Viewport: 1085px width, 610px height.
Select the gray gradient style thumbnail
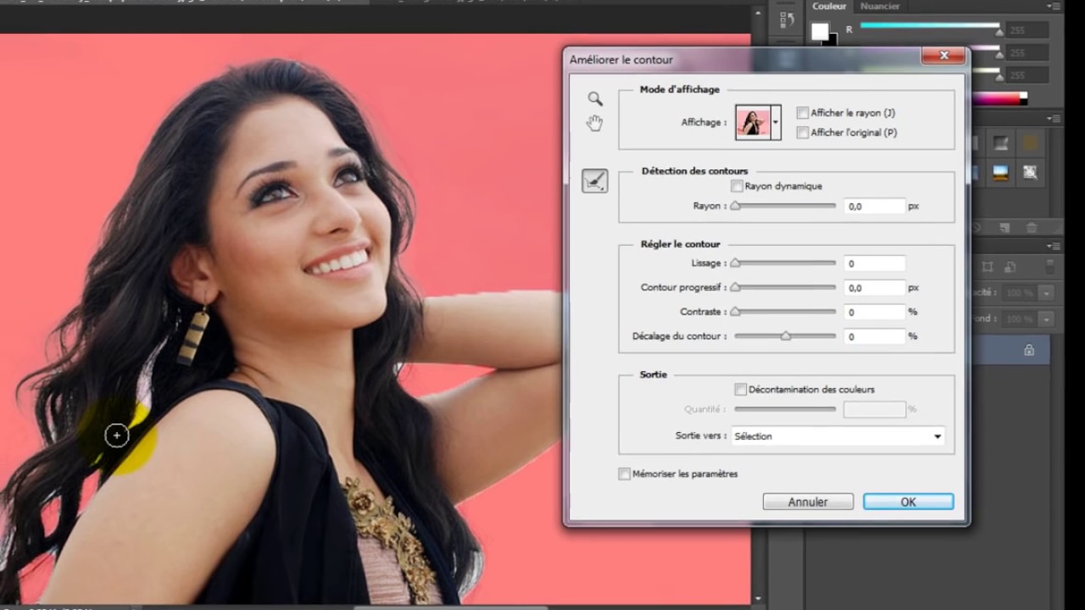point(1001,143)
